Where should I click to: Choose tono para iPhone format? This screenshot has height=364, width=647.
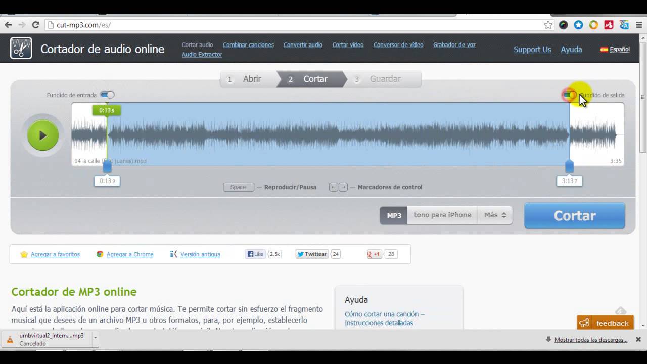click(442, 215)
